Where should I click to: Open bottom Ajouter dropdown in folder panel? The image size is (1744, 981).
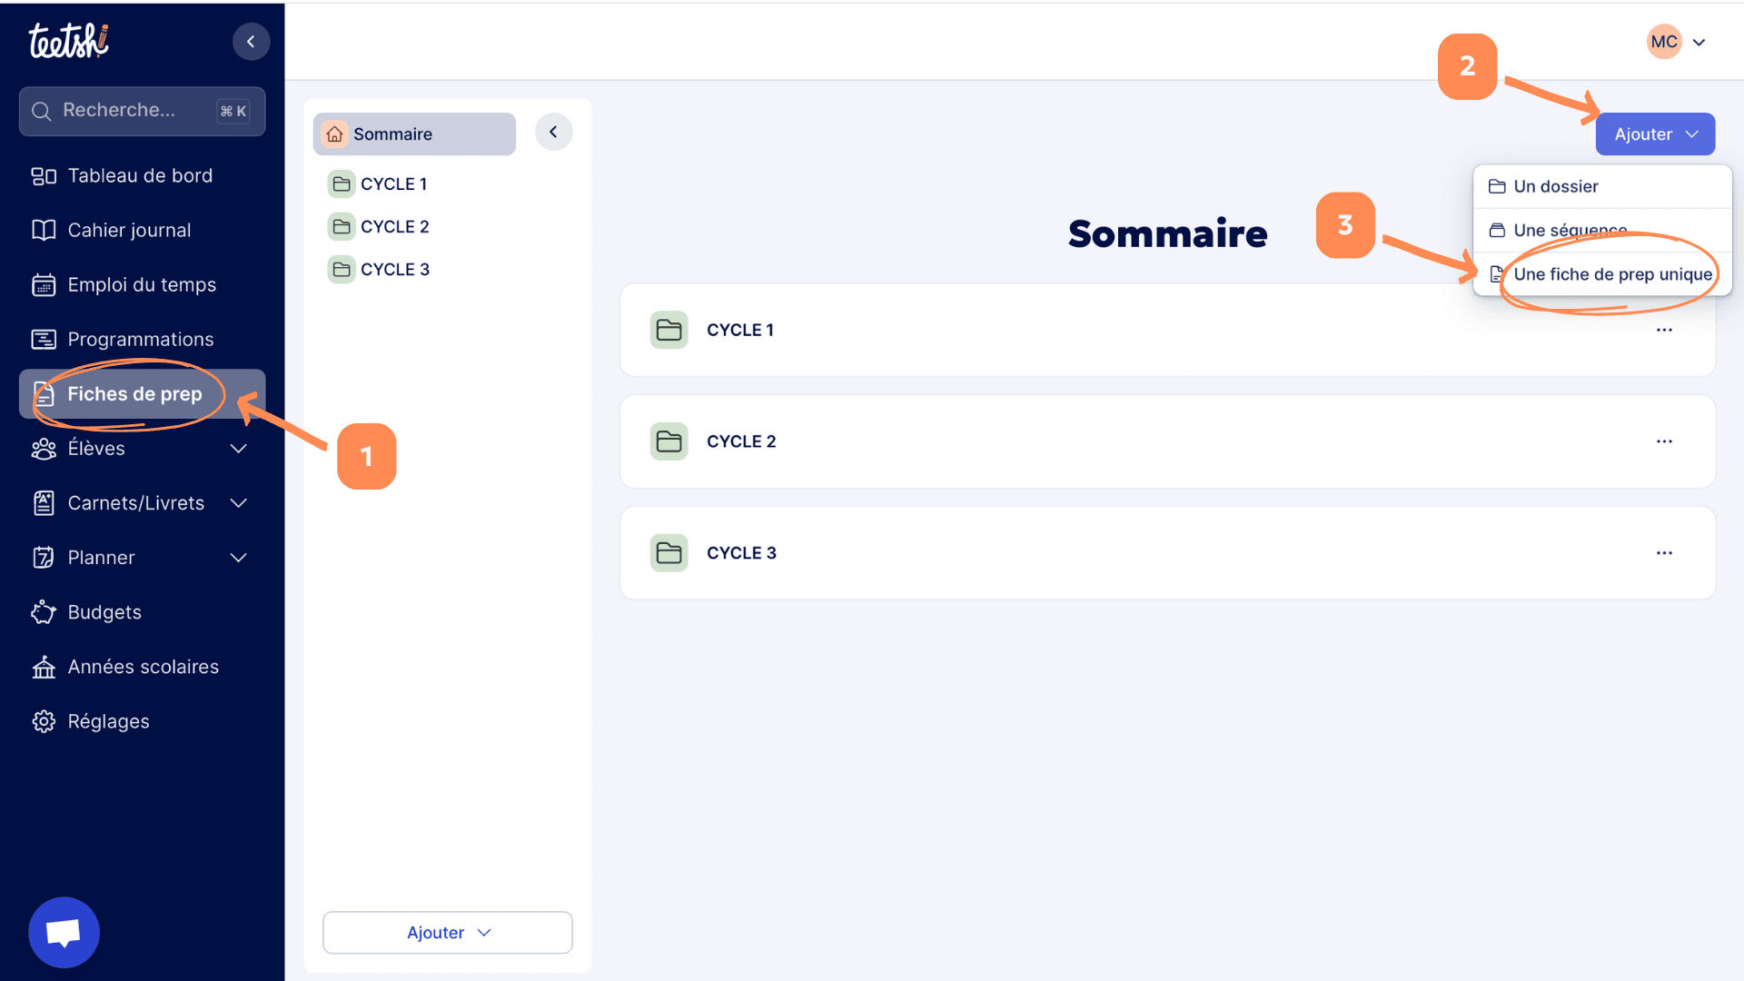pos(447,933)
